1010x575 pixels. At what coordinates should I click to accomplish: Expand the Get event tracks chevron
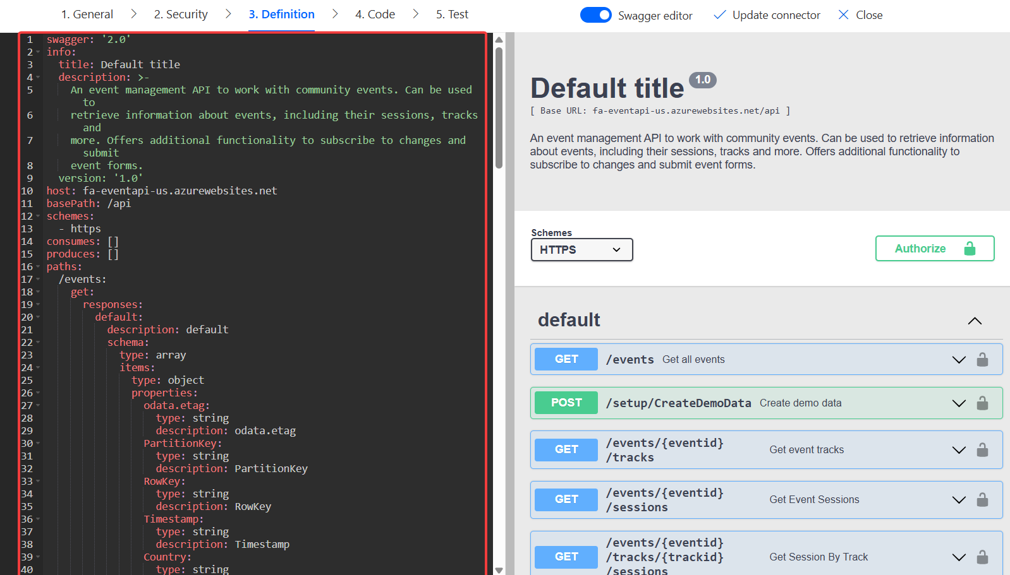[959, 450]
